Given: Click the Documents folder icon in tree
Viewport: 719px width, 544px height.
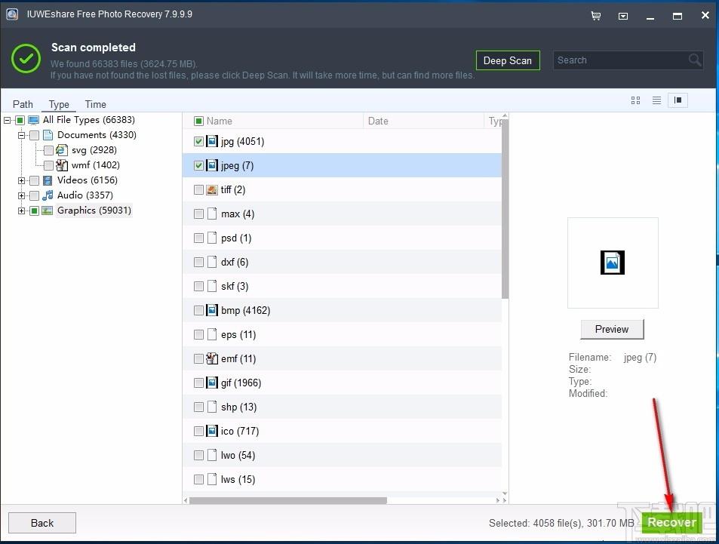Looking at the screenshot, I should pyautogui.click(x=48, y=135).
